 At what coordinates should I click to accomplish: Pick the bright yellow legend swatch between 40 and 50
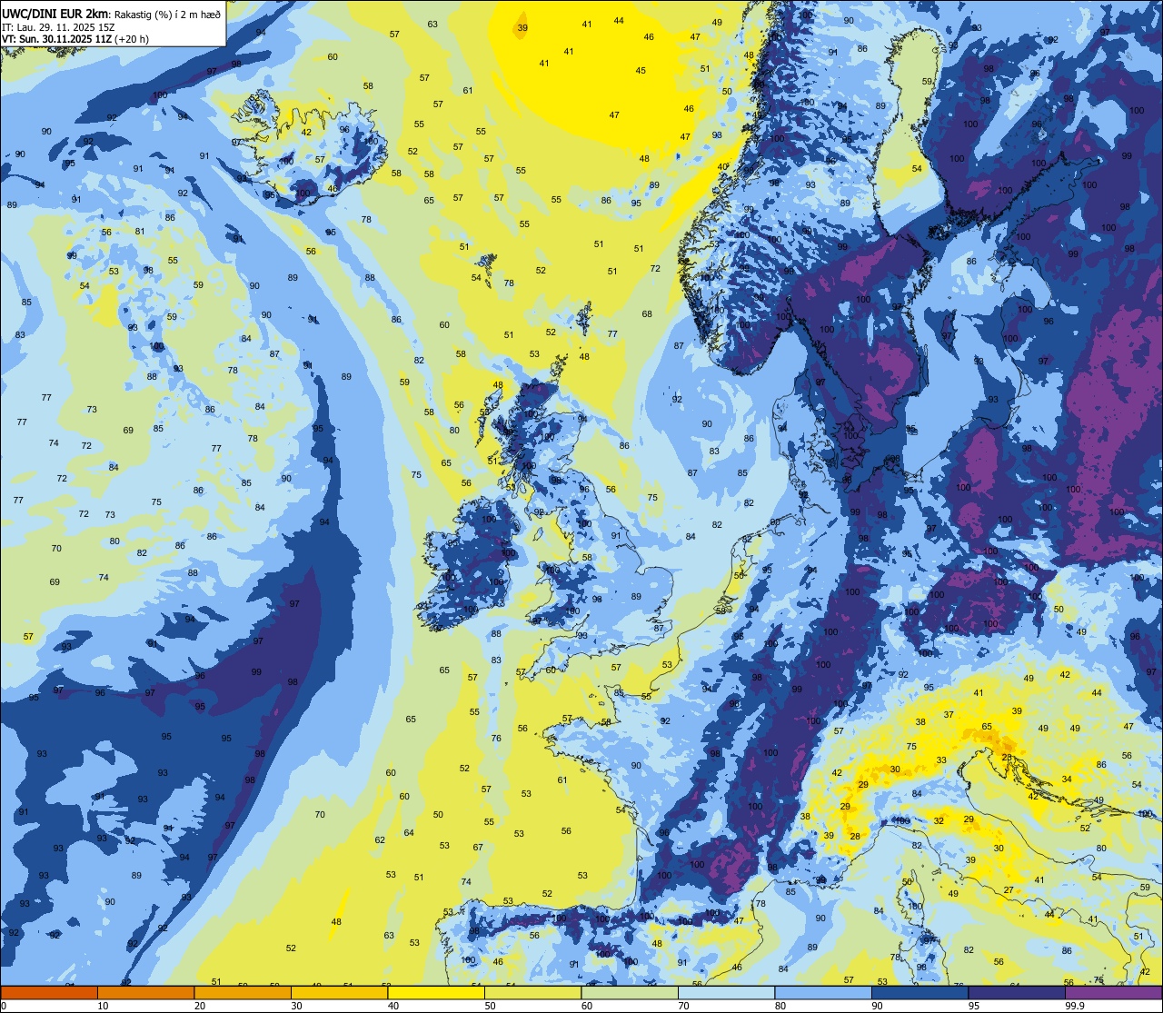pyautogui.click(x=436, y=992)
